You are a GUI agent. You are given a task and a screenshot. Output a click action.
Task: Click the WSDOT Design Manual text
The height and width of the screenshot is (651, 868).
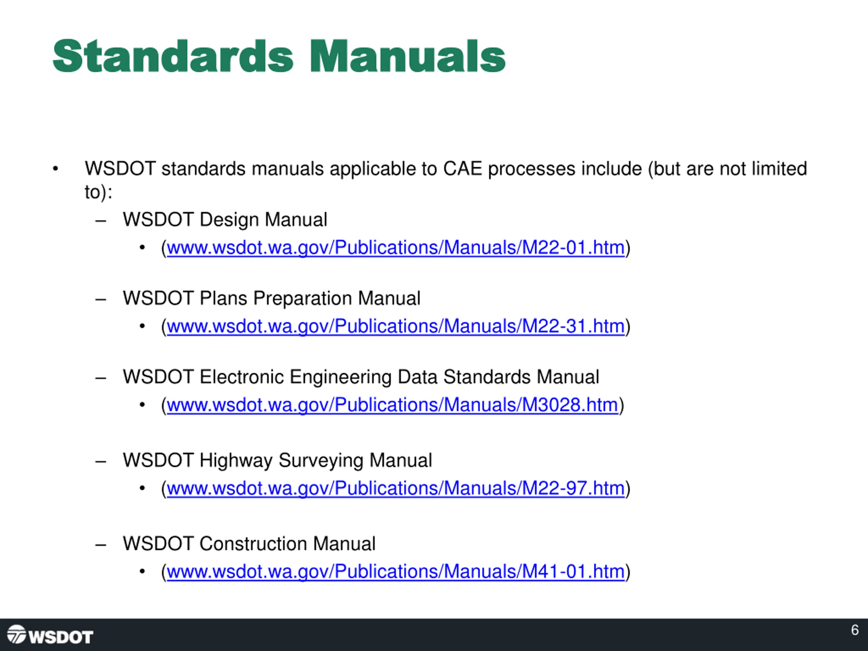click(225, 220)
